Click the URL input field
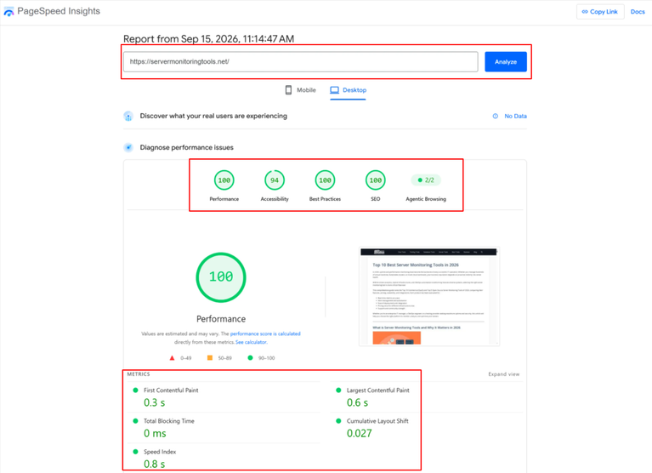Image resolution: width=652 pixels, height=473 pixels. pos(301,61)
